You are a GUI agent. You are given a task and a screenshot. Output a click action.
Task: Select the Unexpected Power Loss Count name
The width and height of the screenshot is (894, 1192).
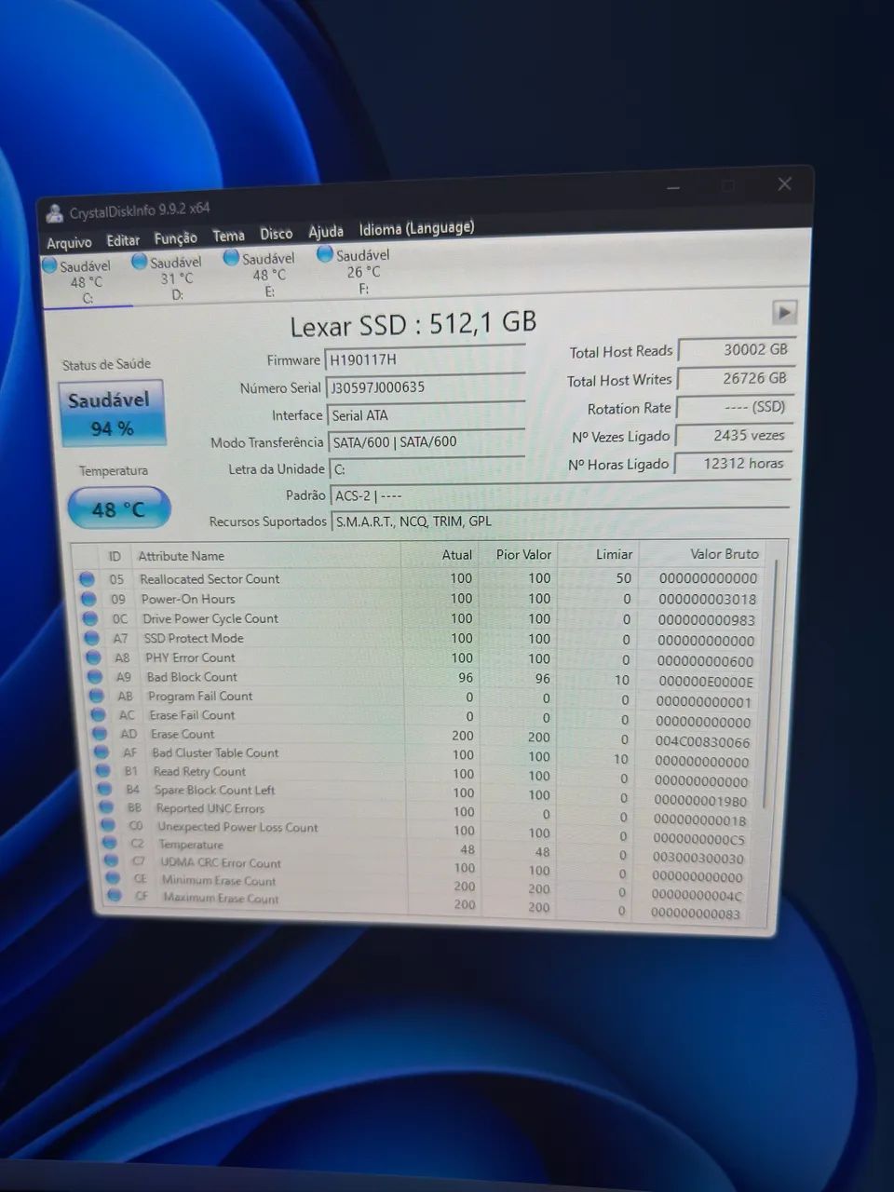pos(237,827)
